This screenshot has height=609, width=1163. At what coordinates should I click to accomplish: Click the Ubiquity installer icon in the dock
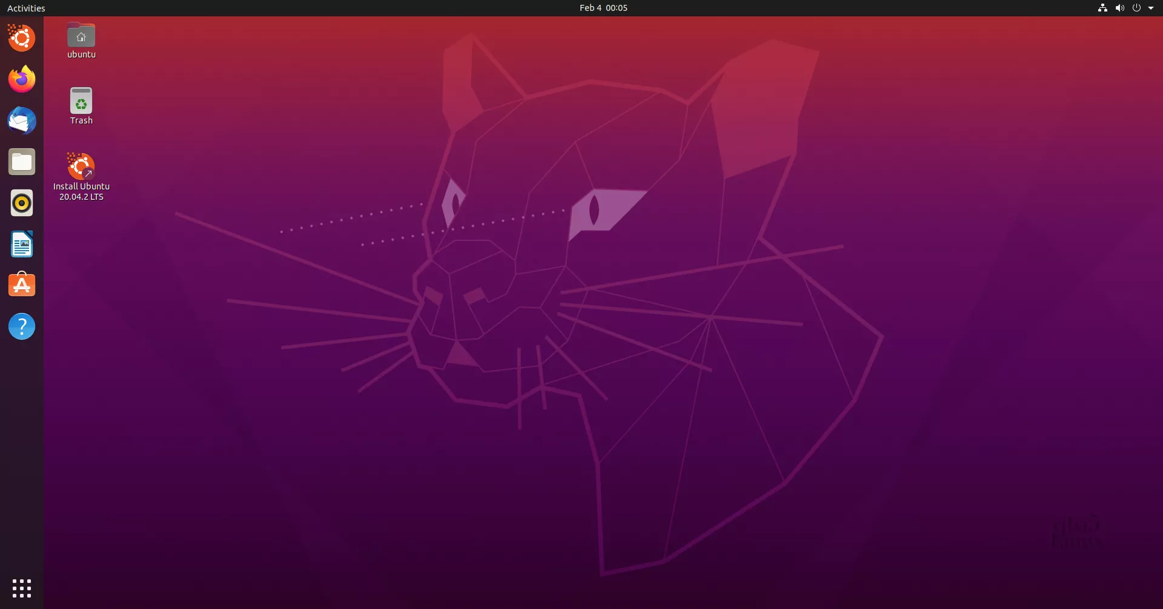21,38
